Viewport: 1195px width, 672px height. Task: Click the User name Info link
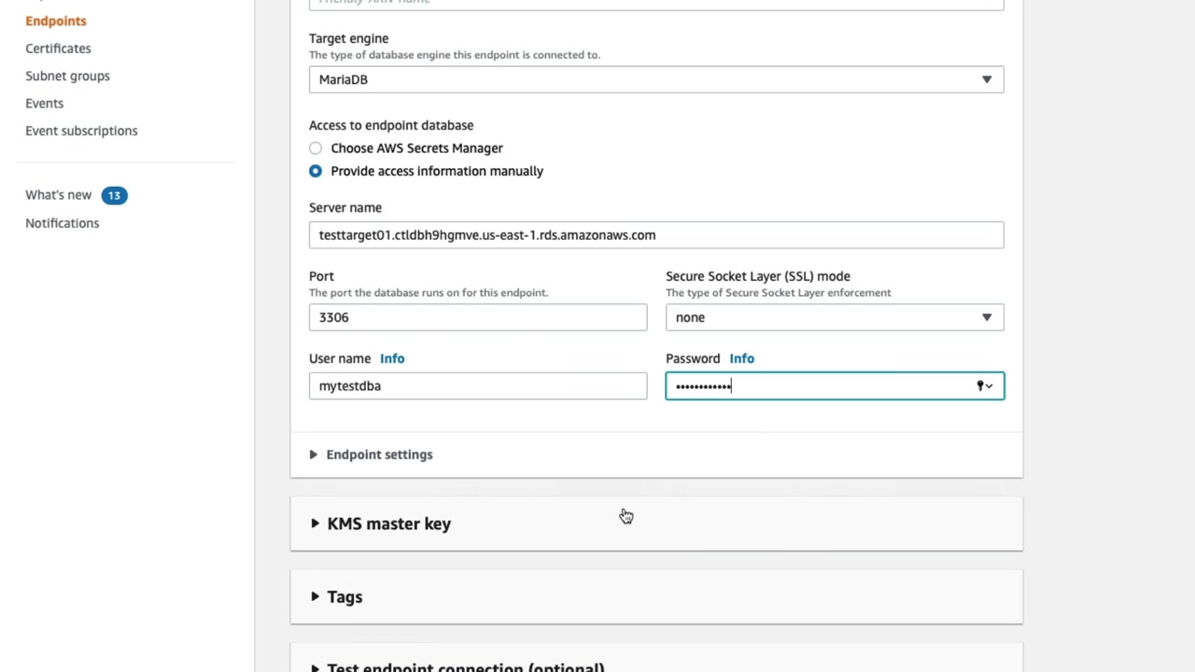click(392, 358)
